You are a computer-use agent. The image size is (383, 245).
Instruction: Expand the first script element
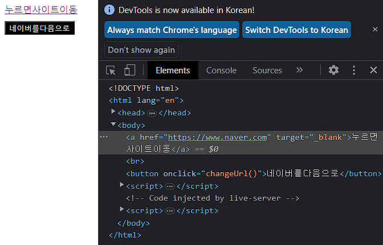point(121,185)
